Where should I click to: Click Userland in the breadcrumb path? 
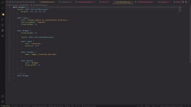(x=10, y=5)
